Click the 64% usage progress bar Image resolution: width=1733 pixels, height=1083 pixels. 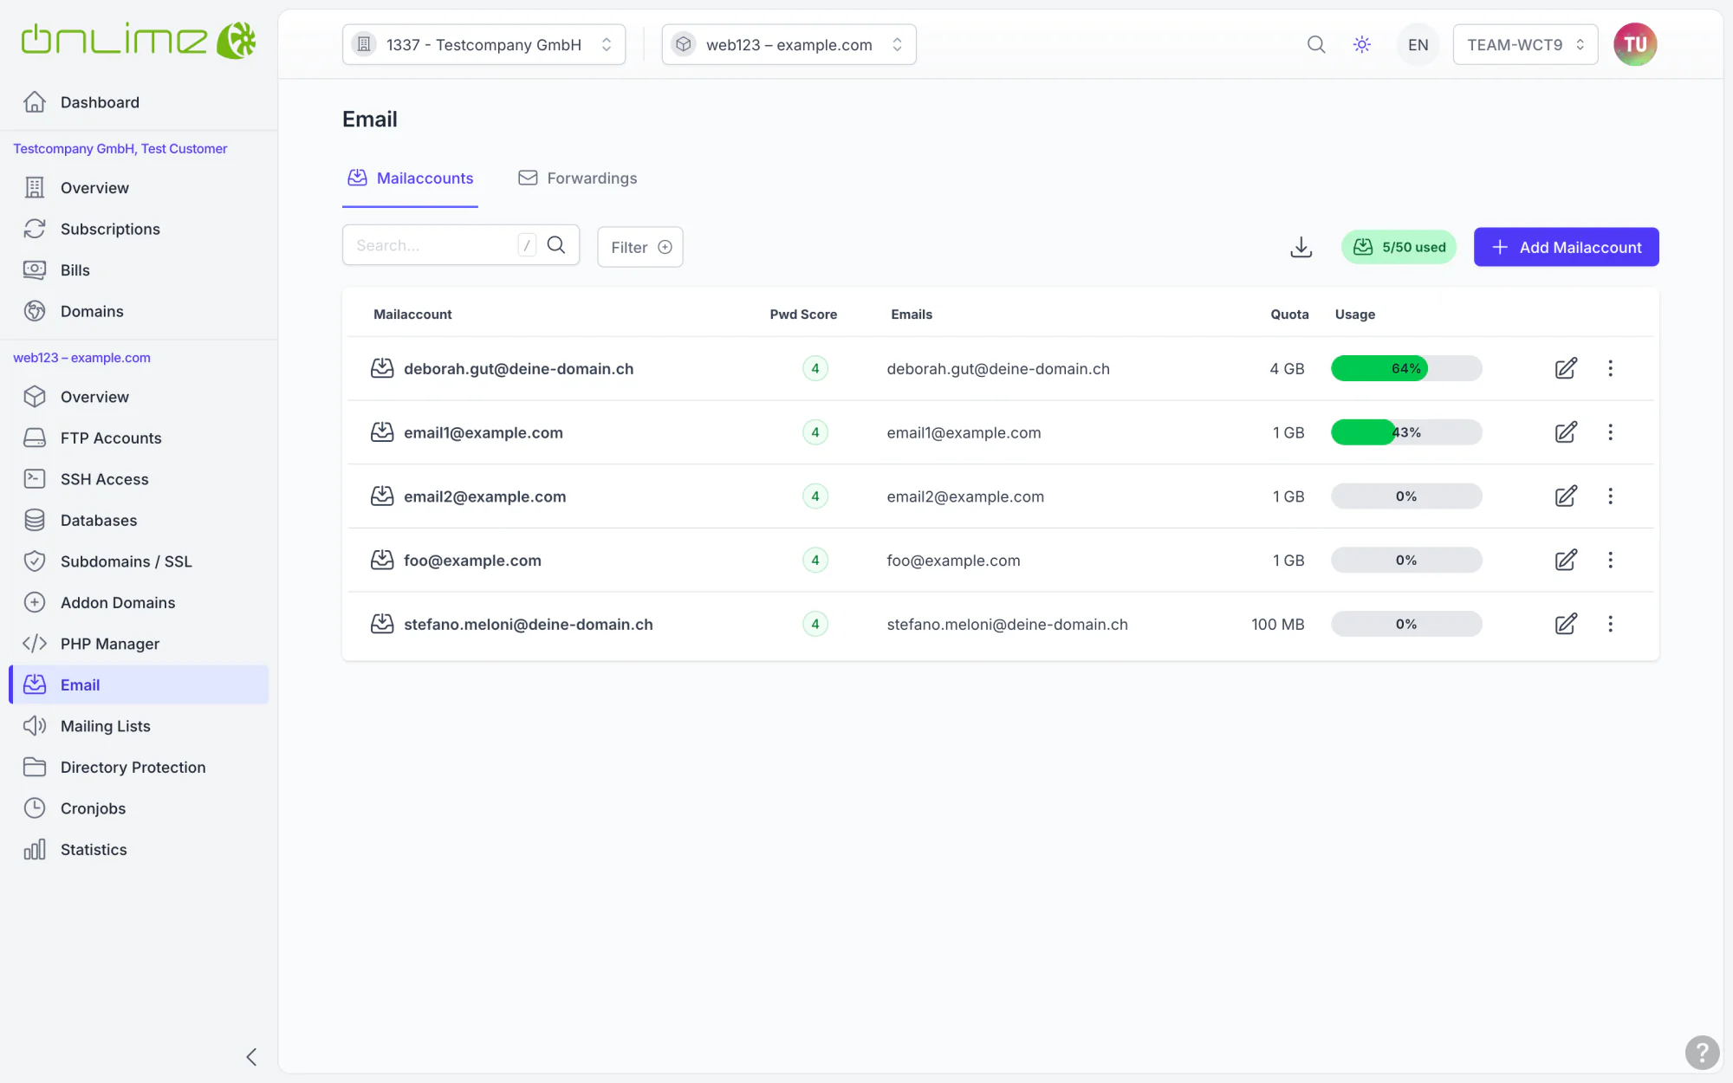(x=1406, y=368)
